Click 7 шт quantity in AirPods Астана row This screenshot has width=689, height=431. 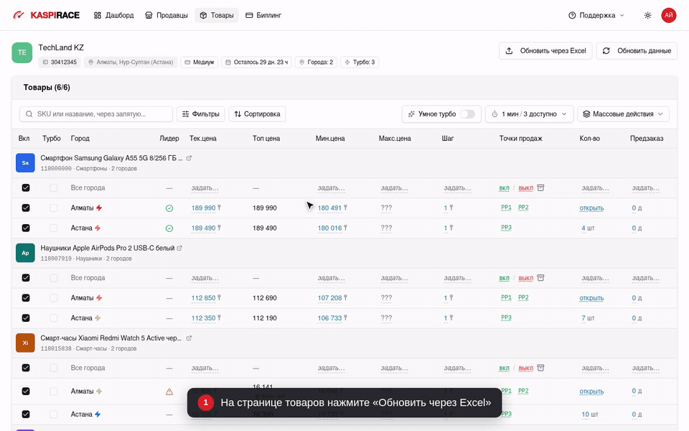tap(588, 318)
